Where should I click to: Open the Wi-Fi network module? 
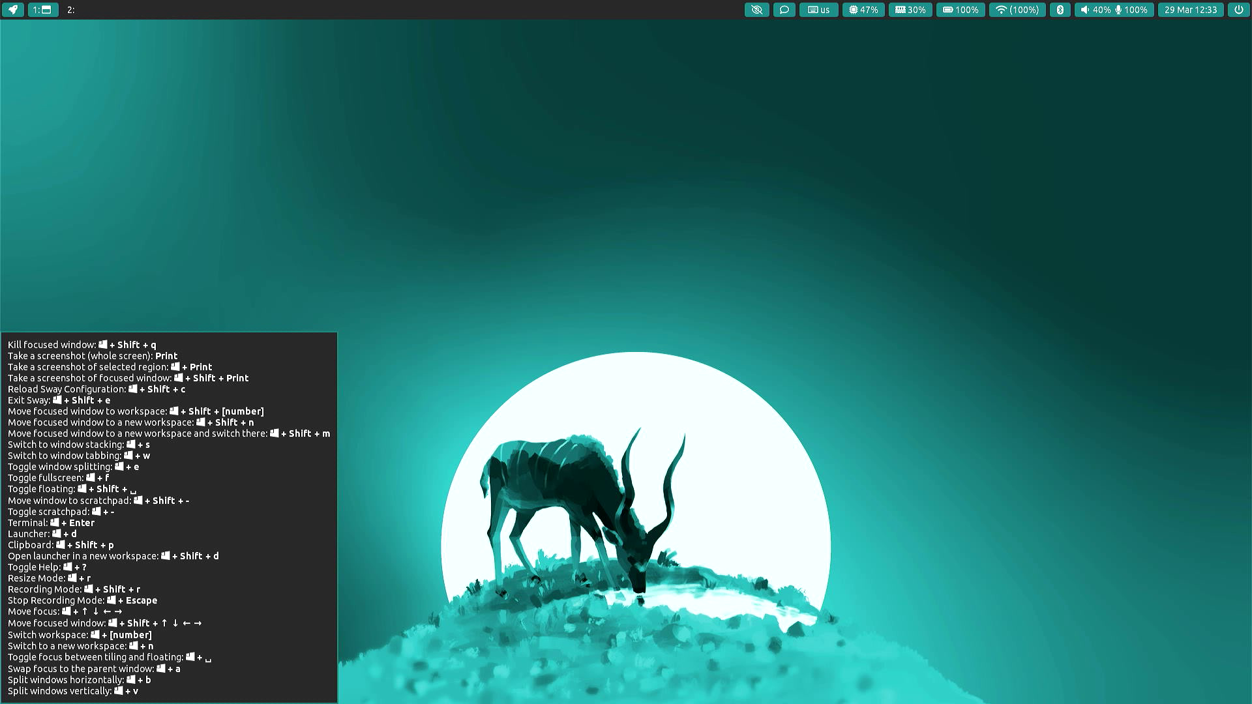tap(1017, 10)
